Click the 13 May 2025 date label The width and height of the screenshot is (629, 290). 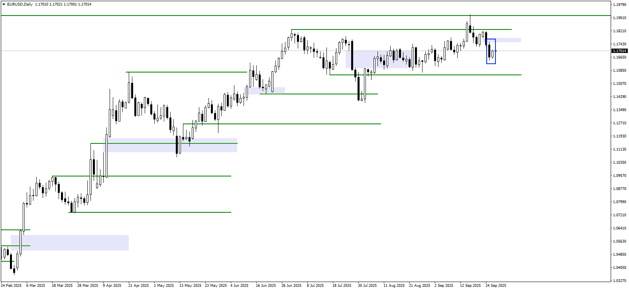190,286
